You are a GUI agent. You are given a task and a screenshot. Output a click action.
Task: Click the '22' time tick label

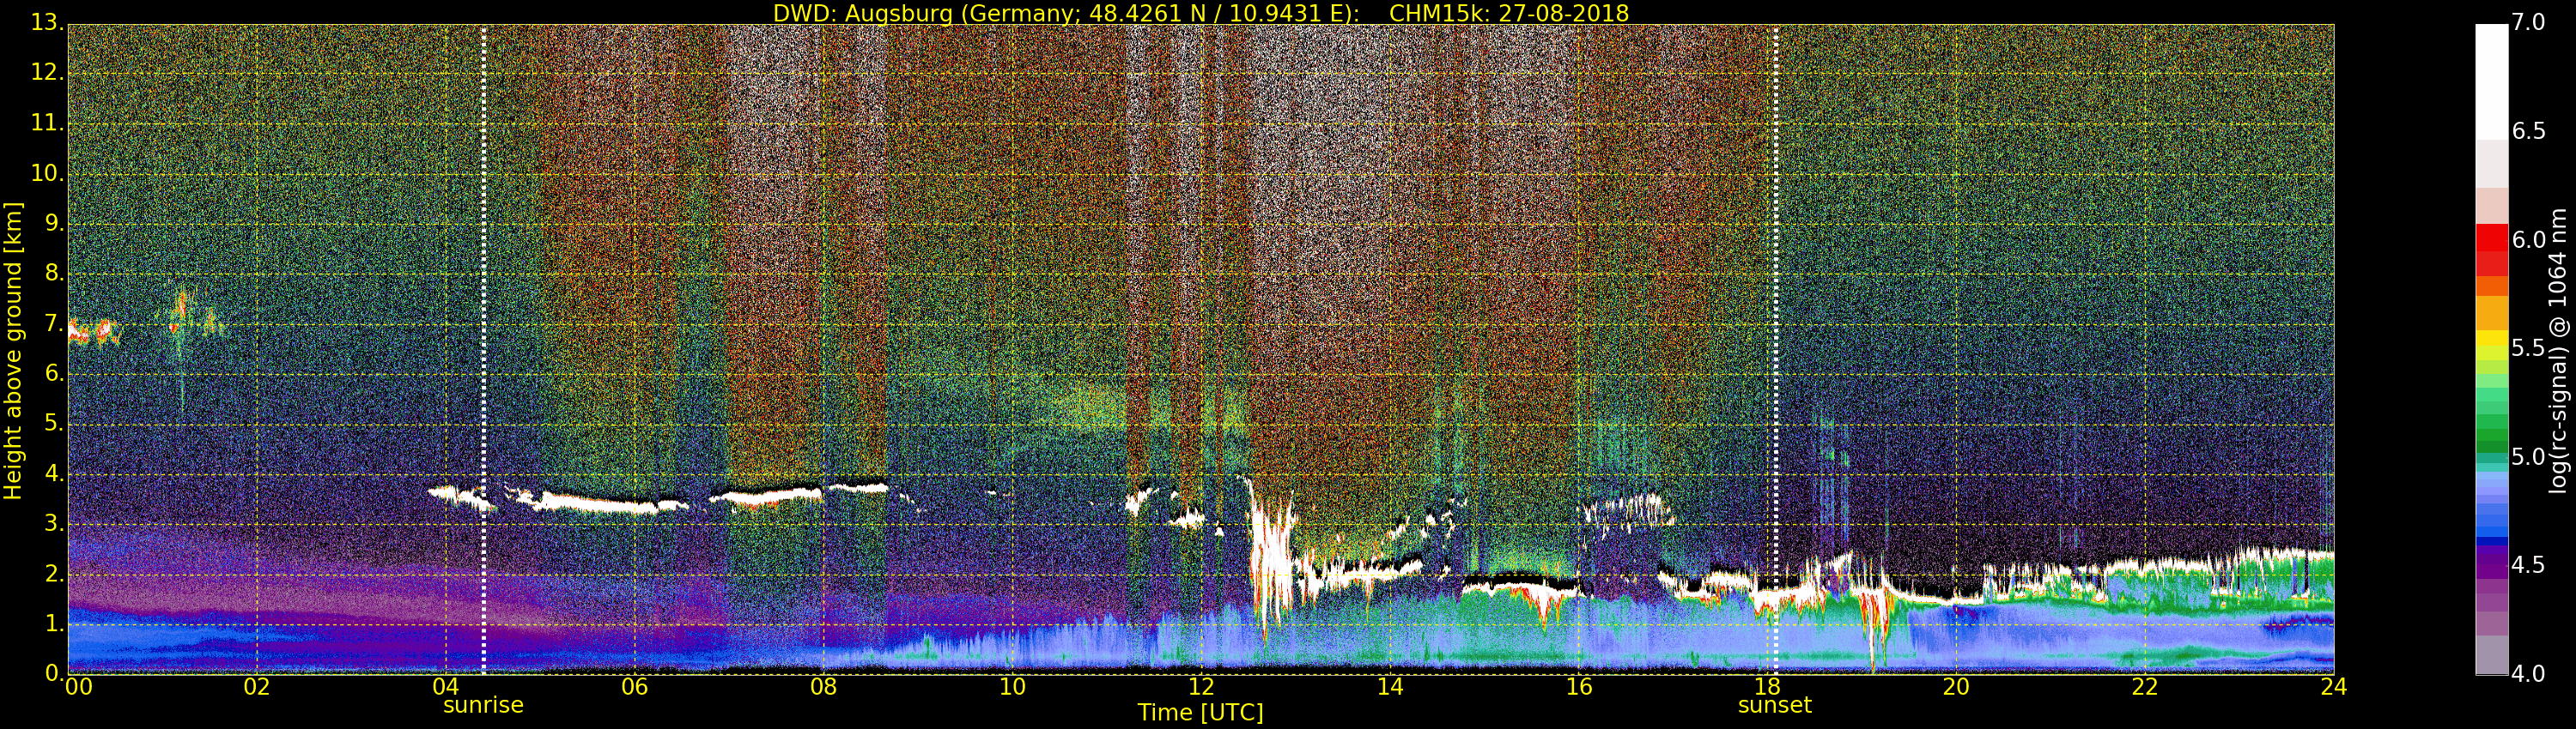[x=2145, y=687]
